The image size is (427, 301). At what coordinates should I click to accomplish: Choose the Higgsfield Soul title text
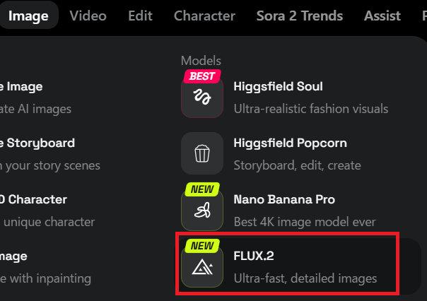[278, 86]
